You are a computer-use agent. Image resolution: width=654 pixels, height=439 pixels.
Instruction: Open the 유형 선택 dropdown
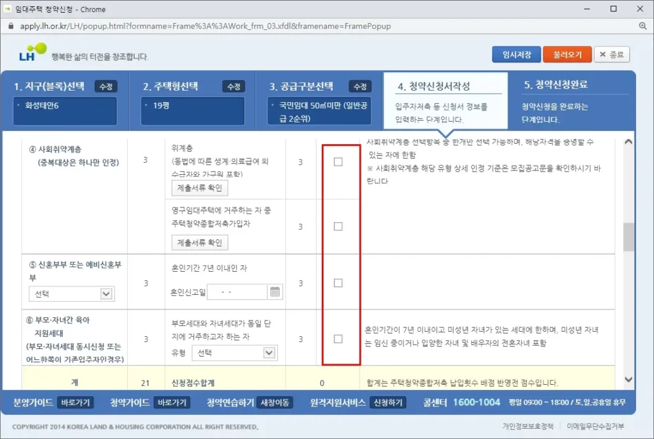[x=235, y=353]
